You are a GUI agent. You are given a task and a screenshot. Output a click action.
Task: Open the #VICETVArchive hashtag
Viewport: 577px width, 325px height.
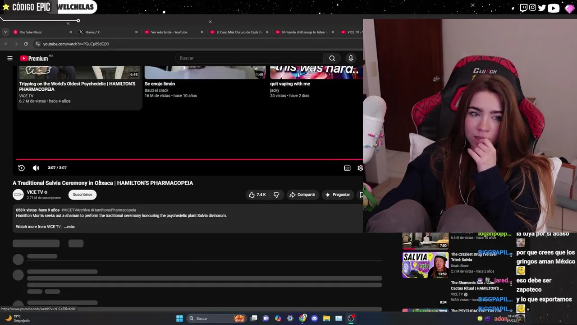(x=75, y=210)
